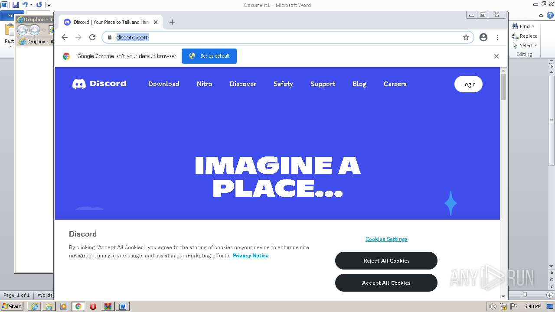The width and height of the screenshot is (555, 312).
Task: Open the Download page on Discord
Action: (x=163, y=84)
